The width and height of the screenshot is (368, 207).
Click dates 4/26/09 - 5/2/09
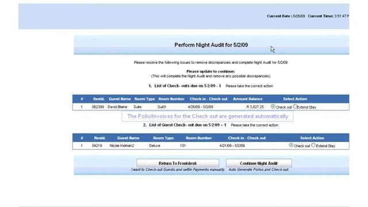click(201, 107)
